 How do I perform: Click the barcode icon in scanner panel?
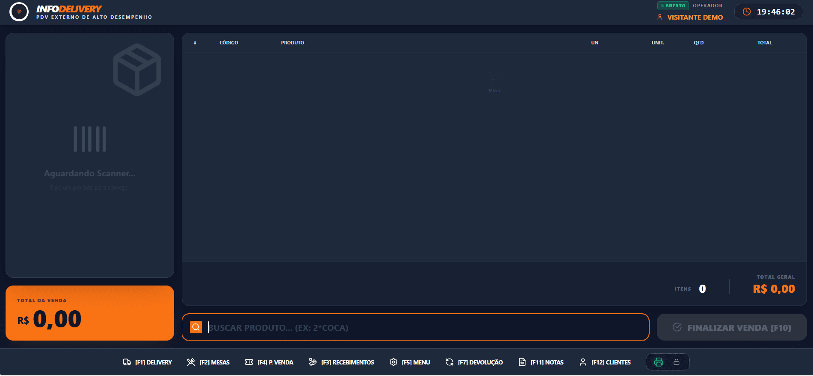pyautogui.click(x=90, y=139)
